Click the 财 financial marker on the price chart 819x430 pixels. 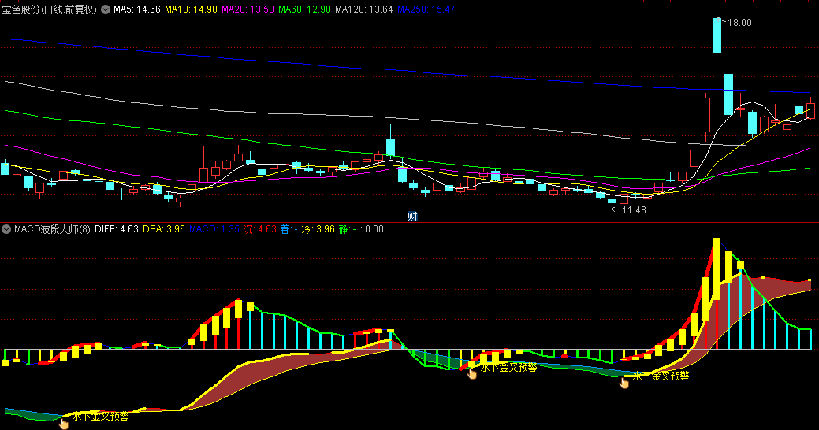click(x=412, y=216)
